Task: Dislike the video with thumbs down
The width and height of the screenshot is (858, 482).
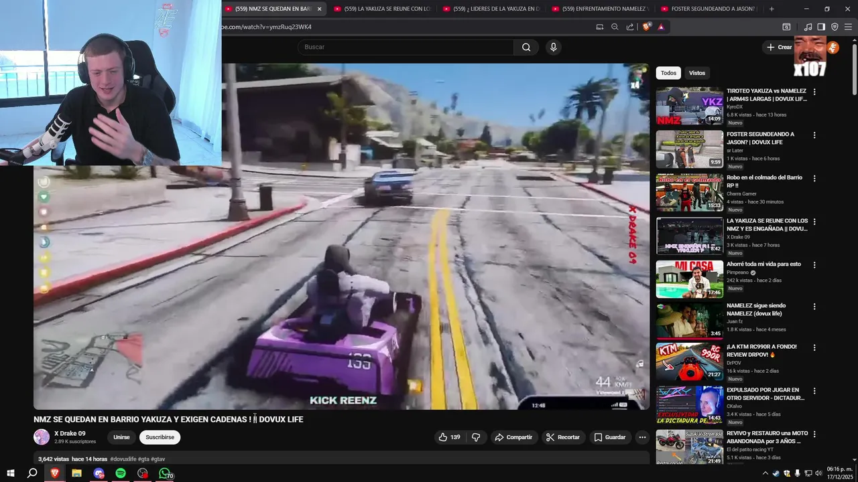Action: click(476, 437)
